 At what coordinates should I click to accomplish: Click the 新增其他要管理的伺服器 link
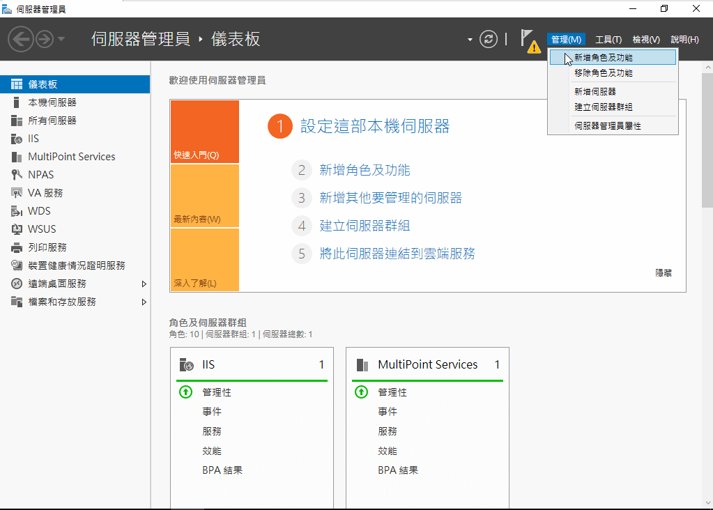click(390, 198)
